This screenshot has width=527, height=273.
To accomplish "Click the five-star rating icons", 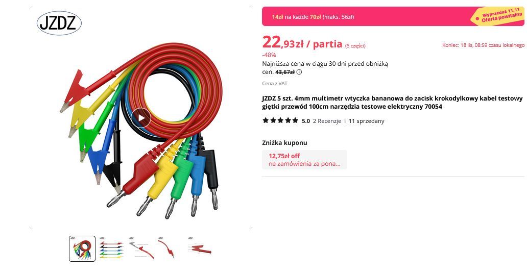I will pos(280,120).
